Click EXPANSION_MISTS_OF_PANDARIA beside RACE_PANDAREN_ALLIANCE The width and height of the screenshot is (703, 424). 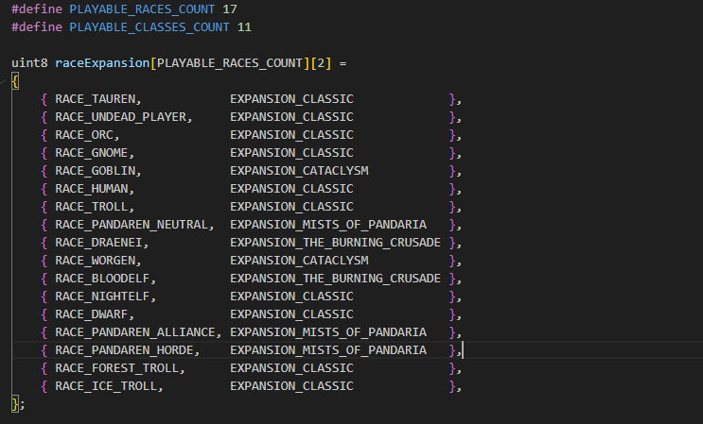click(x=327, y=332)
